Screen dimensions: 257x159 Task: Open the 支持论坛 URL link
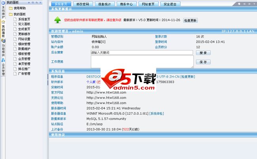(106, 98)
